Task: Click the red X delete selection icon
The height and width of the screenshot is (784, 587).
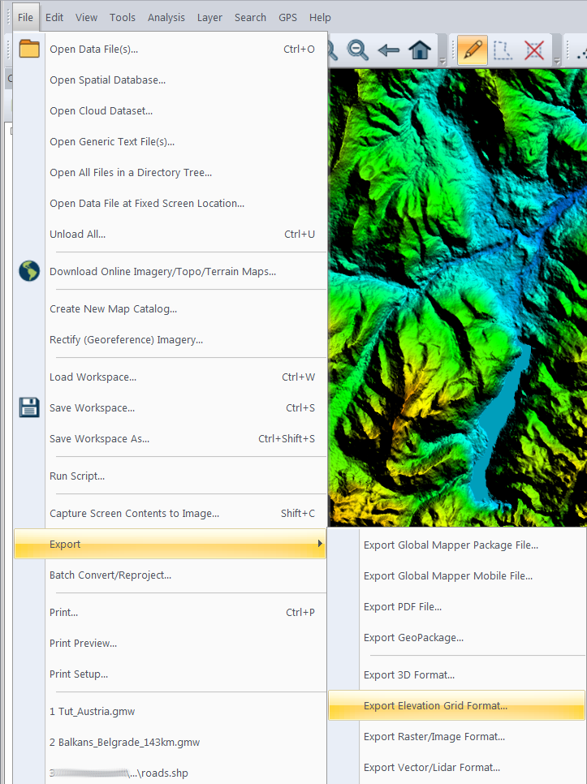Action: click(x=533, y=50)
